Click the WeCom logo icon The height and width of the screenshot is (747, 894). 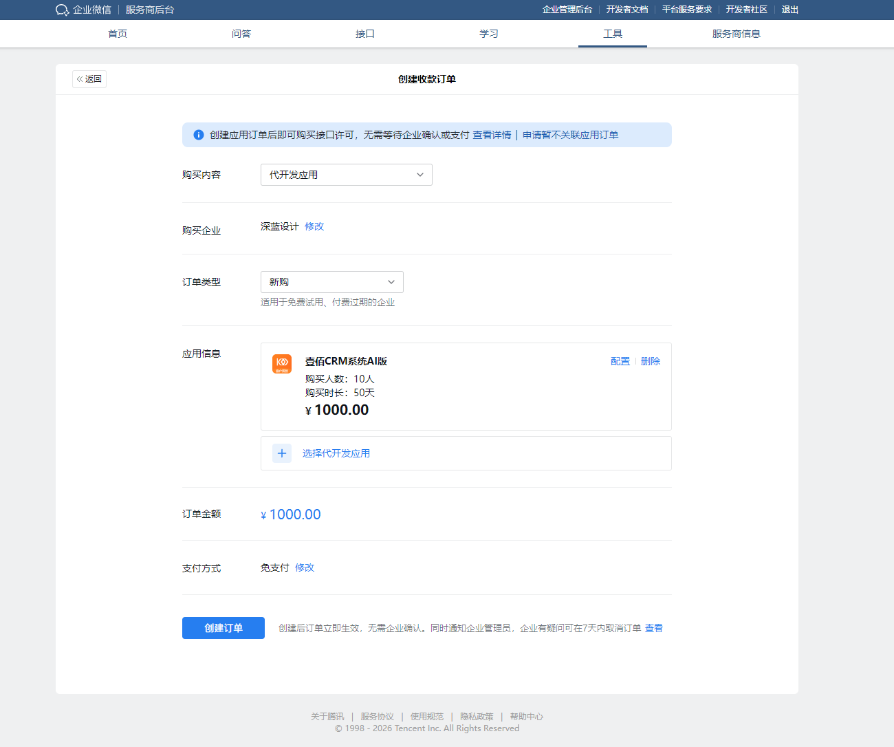[x=62, y=10]
